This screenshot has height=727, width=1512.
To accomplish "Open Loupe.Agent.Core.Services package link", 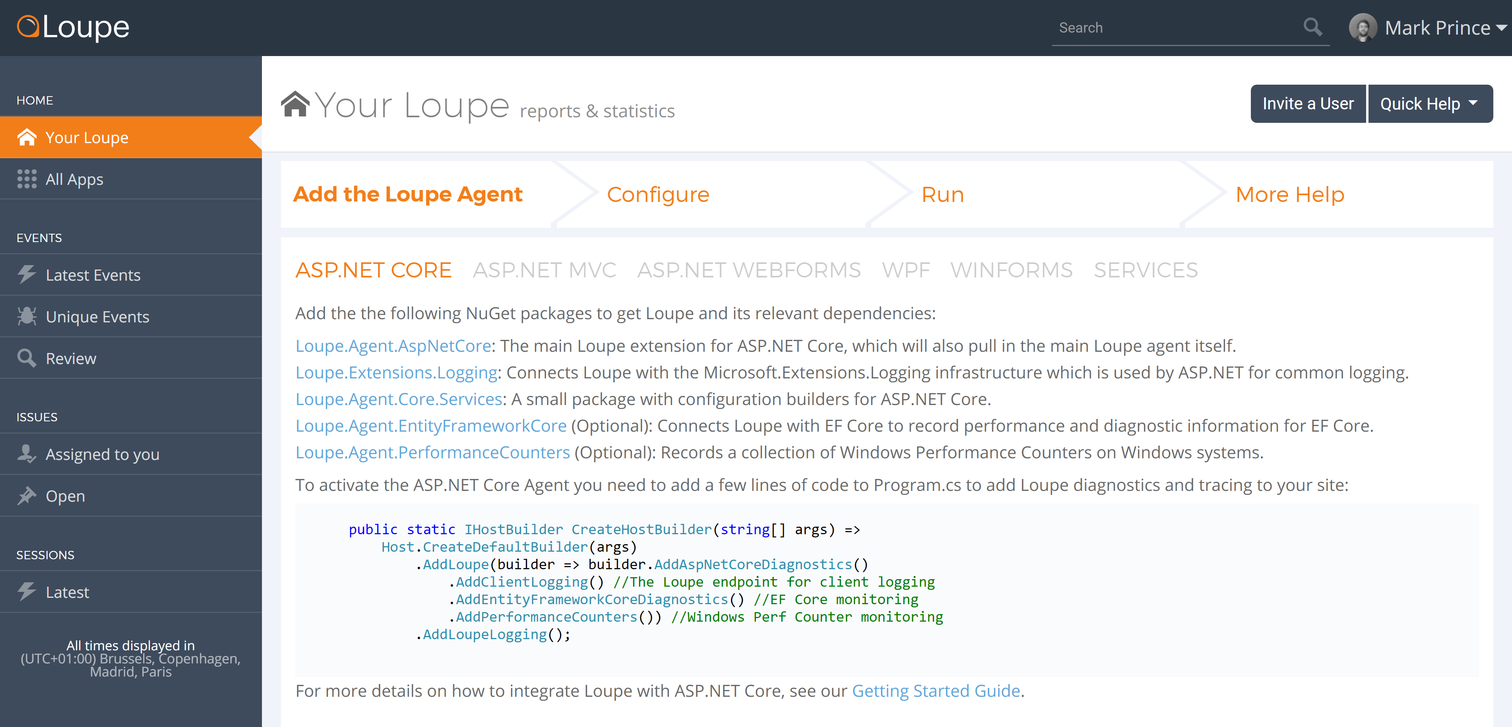I will coord(399,399).
